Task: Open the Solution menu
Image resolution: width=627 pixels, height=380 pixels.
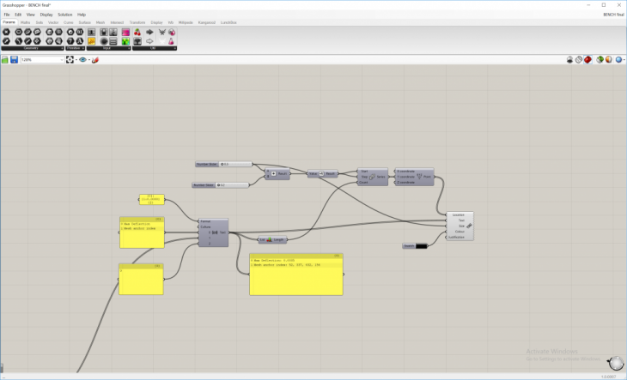Action: (x=64, y=15)
